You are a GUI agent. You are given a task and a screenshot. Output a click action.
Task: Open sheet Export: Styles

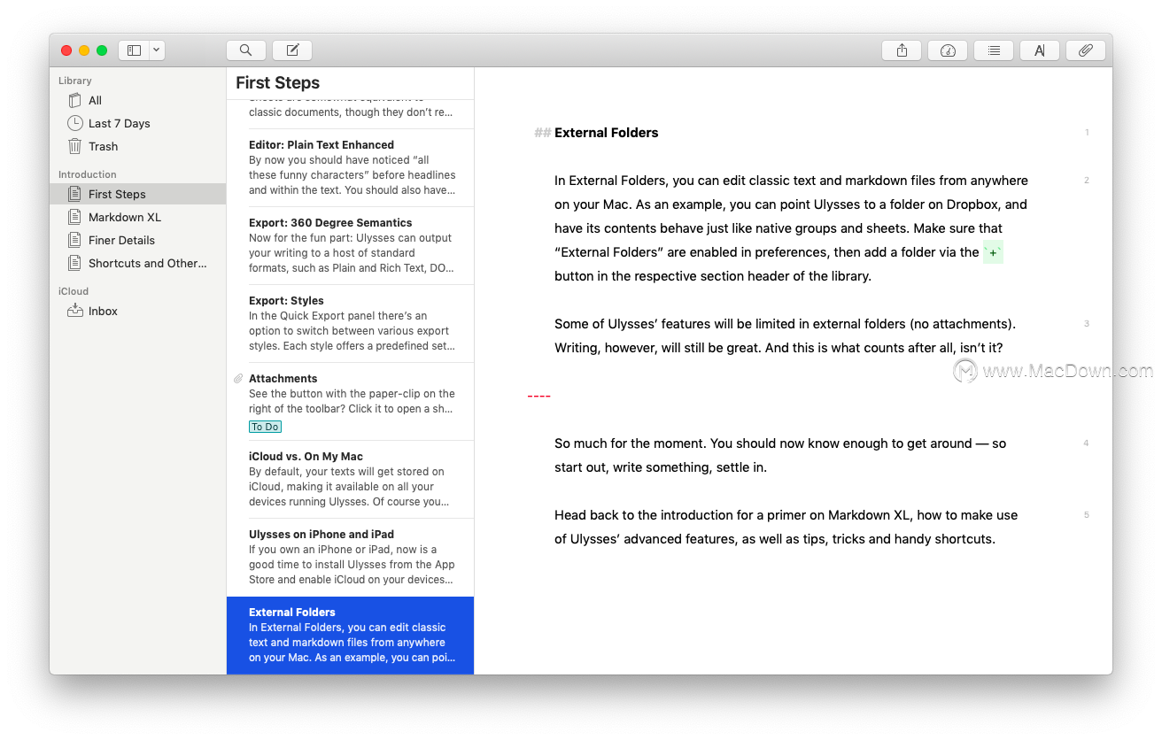(x=350, y=323)
